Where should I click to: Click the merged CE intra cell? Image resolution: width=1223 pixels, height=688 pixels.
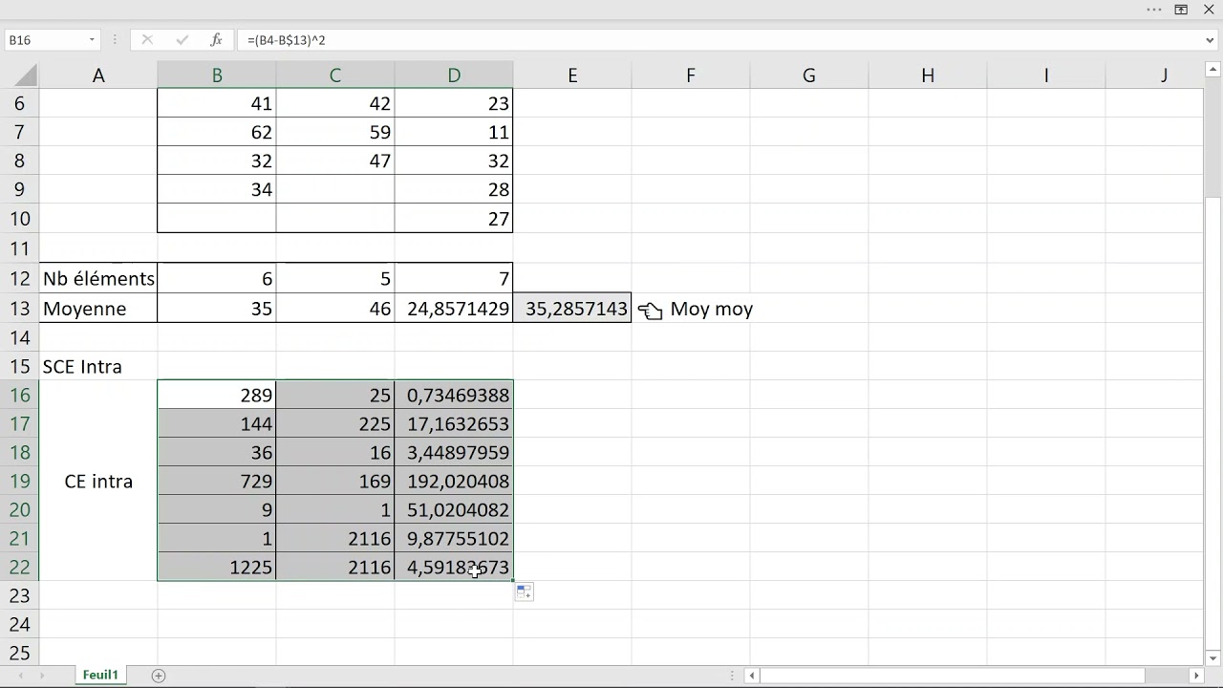pos(98,481)
